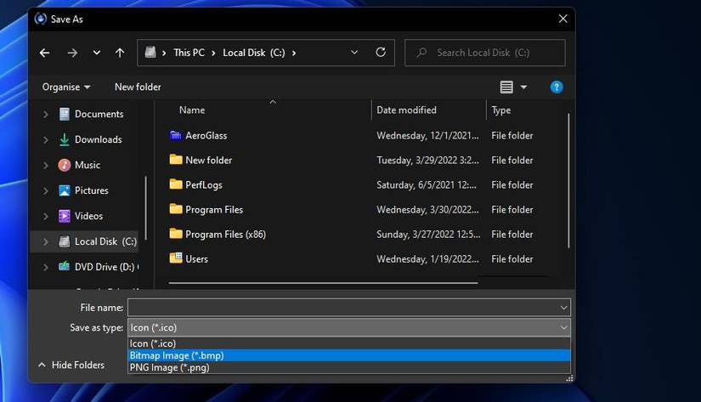Close the Save As dialog
Viewport: 701px width, 402px height.
coord(562,19)
